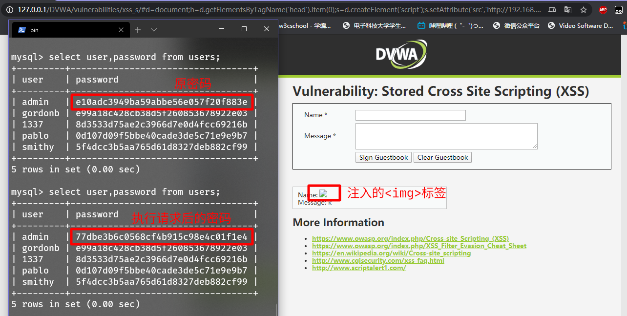
Task: Open the Video Software D... bookmark
Action: (580, 26)
